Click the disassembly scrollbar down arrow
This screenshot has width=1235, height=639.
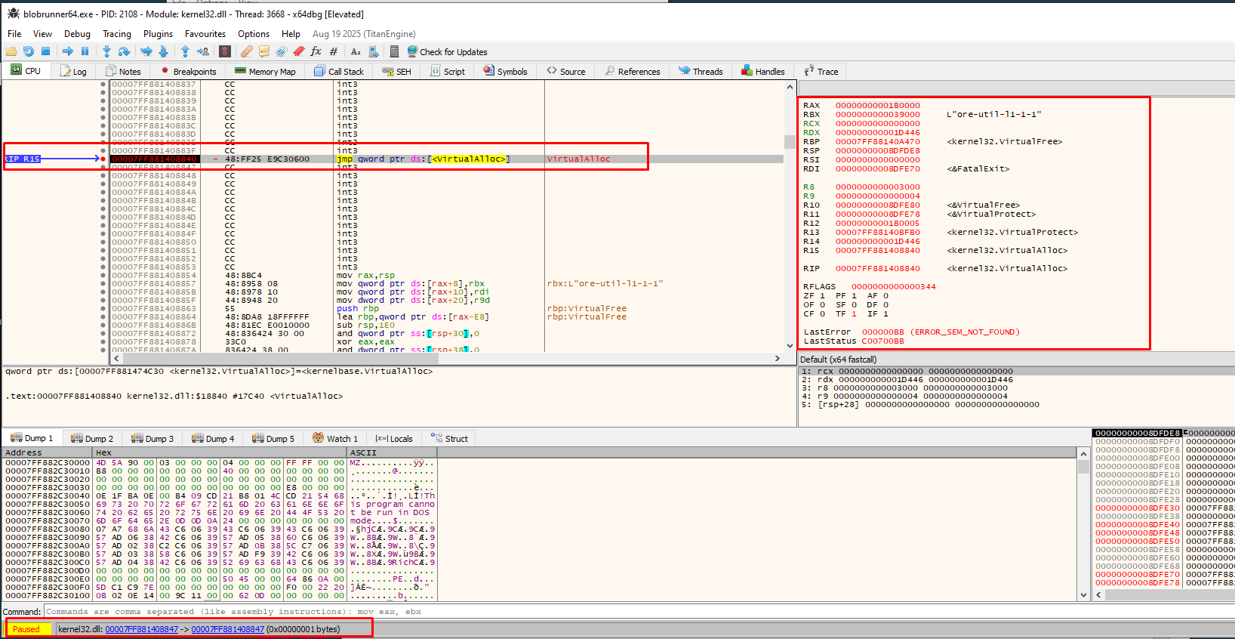pos(790,347)
